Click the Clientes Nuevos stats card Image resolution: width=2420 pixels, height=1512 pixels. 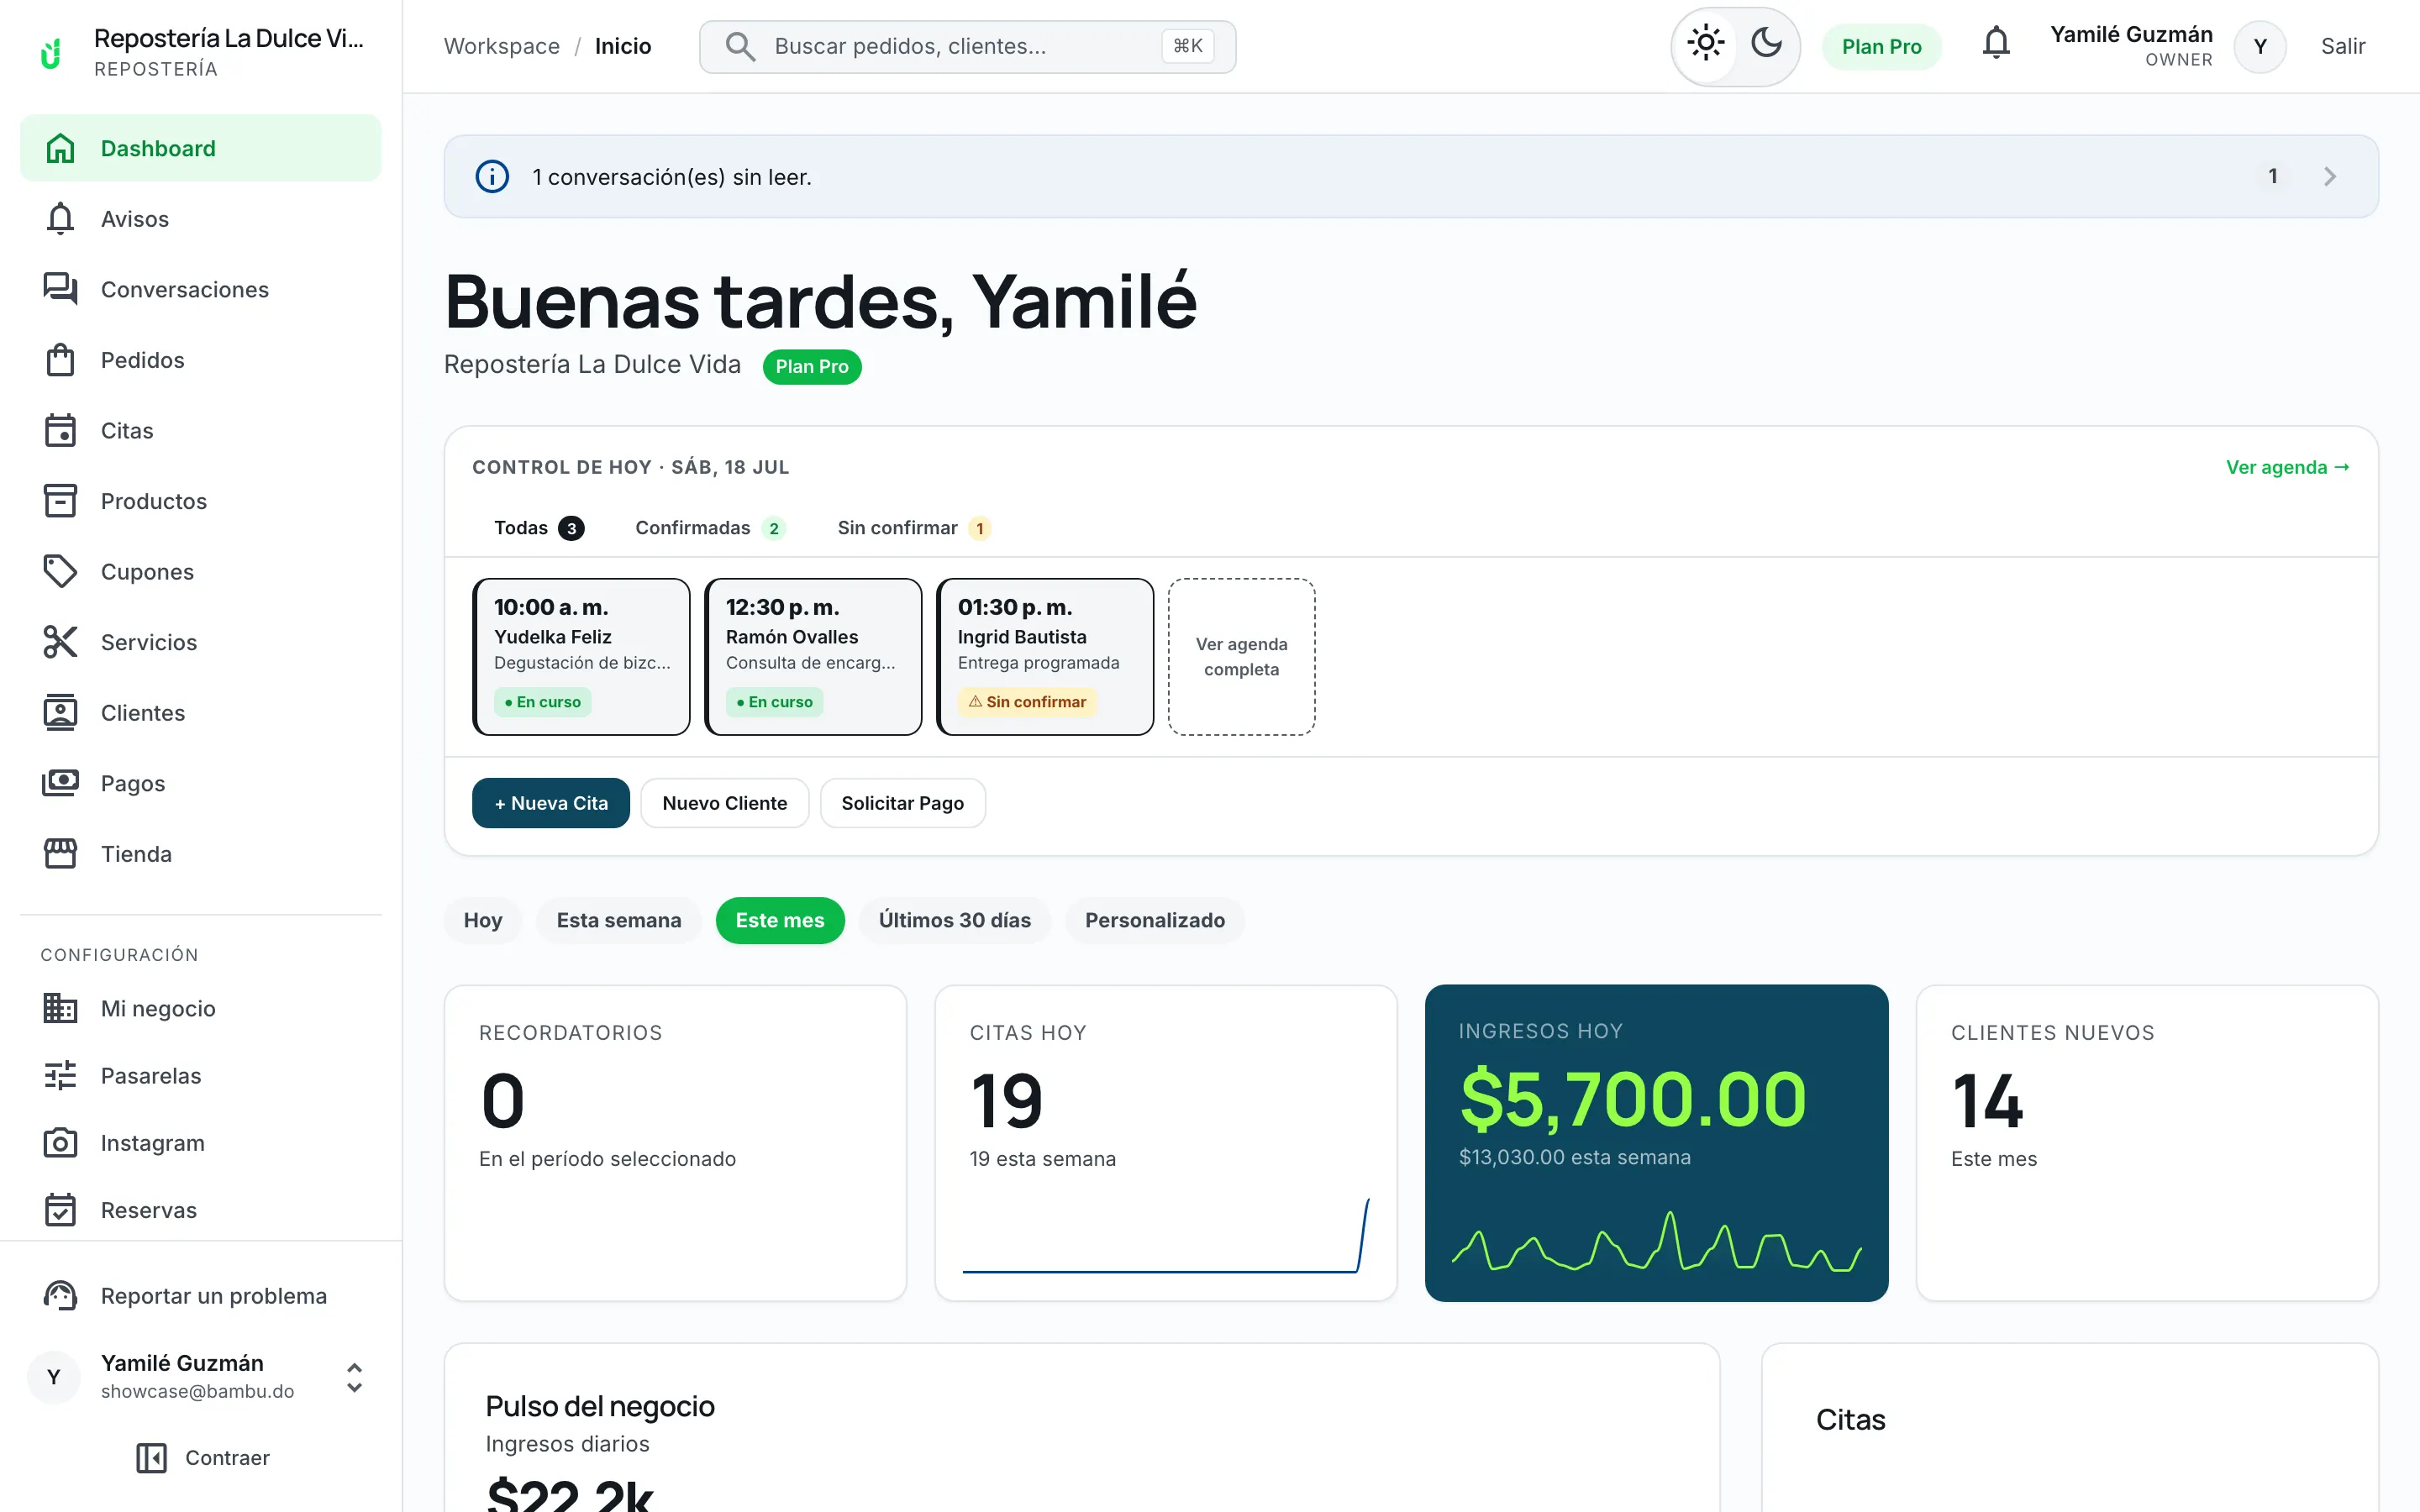tap(2147, 1143)
